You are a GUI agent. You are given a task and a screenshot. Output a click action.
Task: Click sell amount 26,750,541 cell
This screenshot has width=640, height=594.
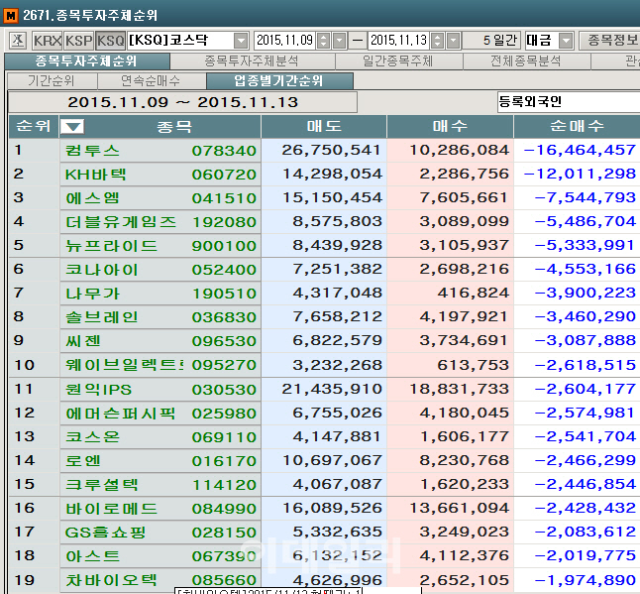(x=324, y=151)
